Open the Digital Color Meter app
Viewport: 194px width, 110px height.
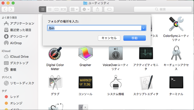point(55,53)
